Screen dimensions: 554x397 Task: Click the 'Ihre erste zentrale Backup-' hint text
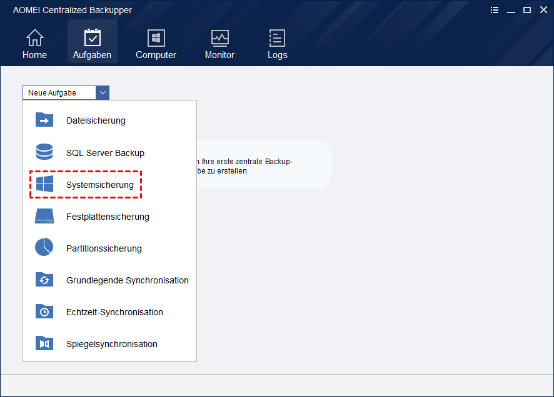click(247, 162)
